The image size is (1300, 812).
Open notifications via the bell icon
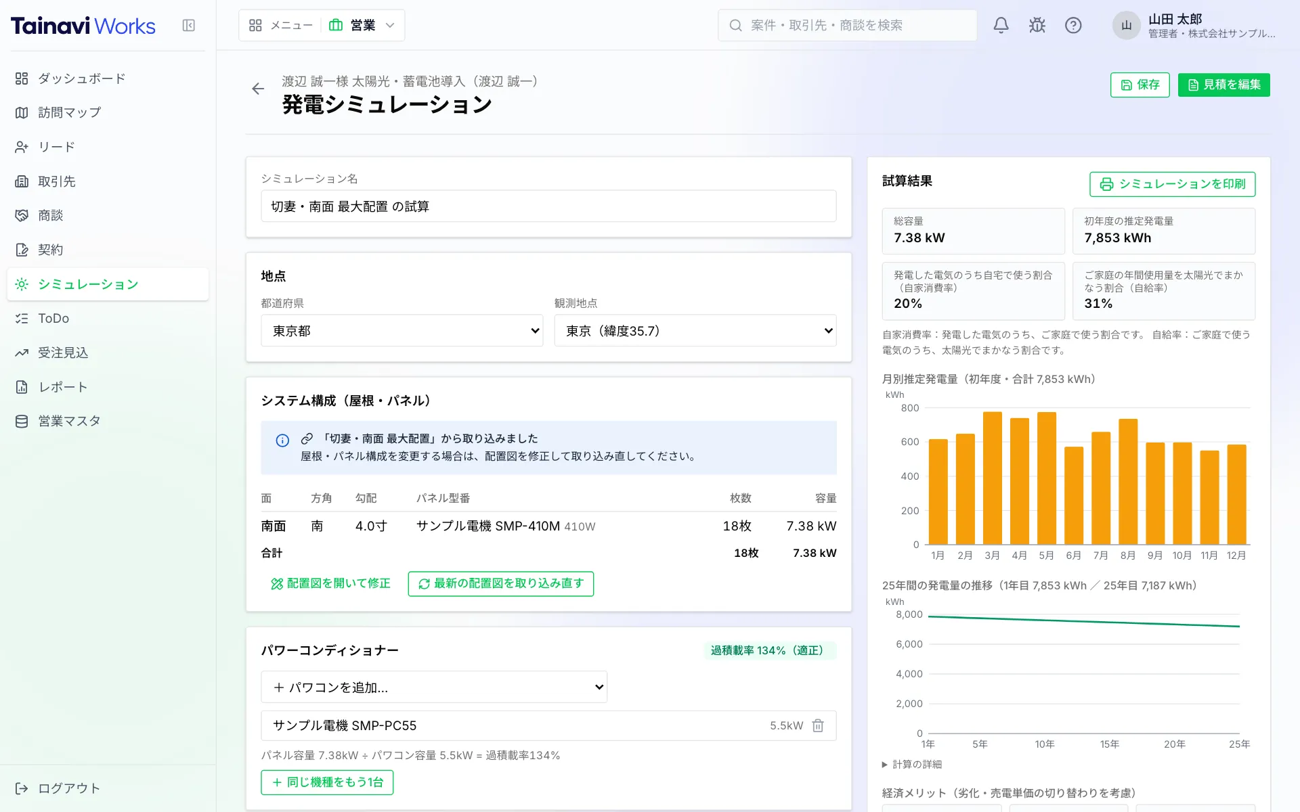coord(1001,26)
